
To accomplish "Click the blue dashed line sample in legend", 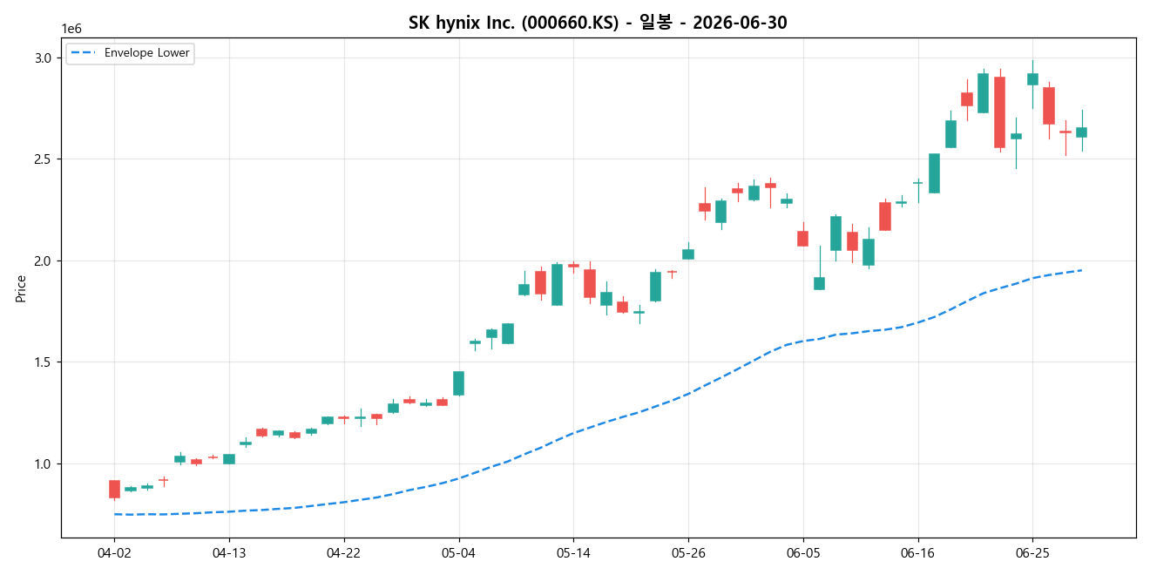I will pyautogui.click(x=85, y=53).
